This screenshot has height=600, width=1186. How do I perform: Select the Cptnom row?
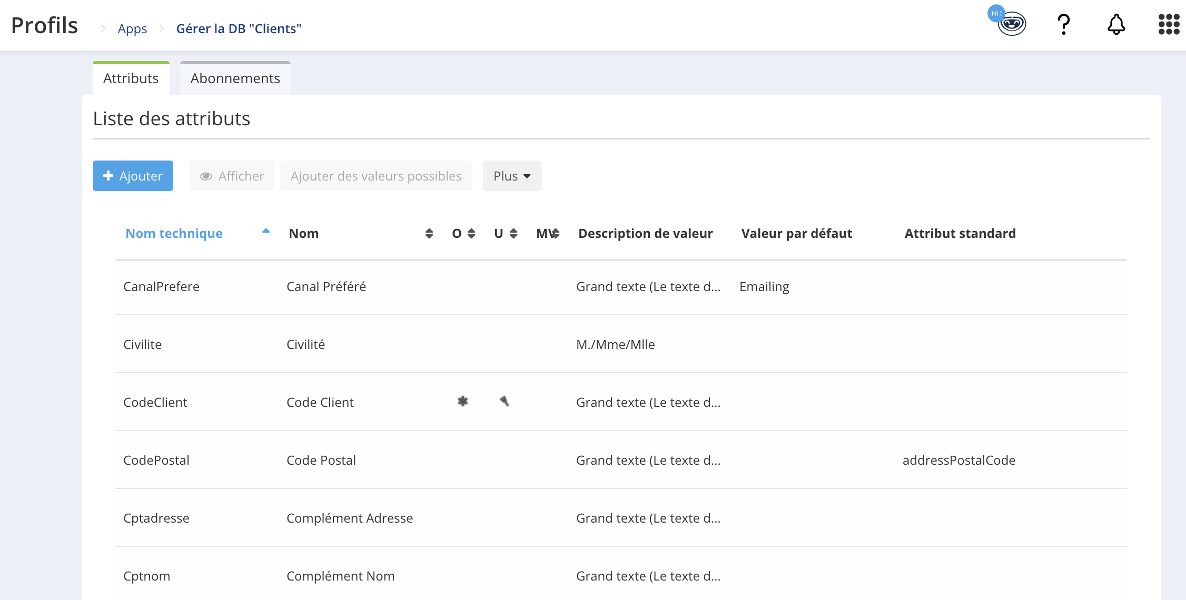621,574
